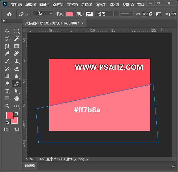Screen dimensions: 178x172
Task: Open the 视图(V) menu
Action: point(128,5)
